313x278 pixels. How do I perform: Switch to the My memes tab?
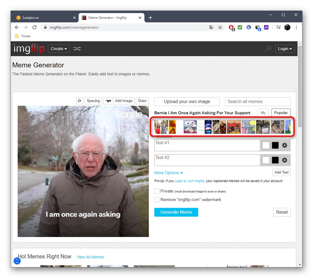coord(263,113)
